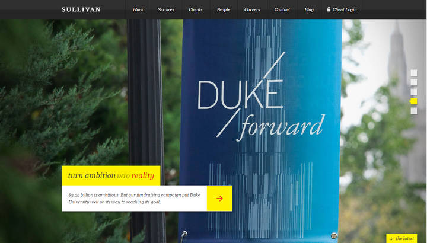Open the Contact page
This screenshot has height=243, width=427.
282,9
